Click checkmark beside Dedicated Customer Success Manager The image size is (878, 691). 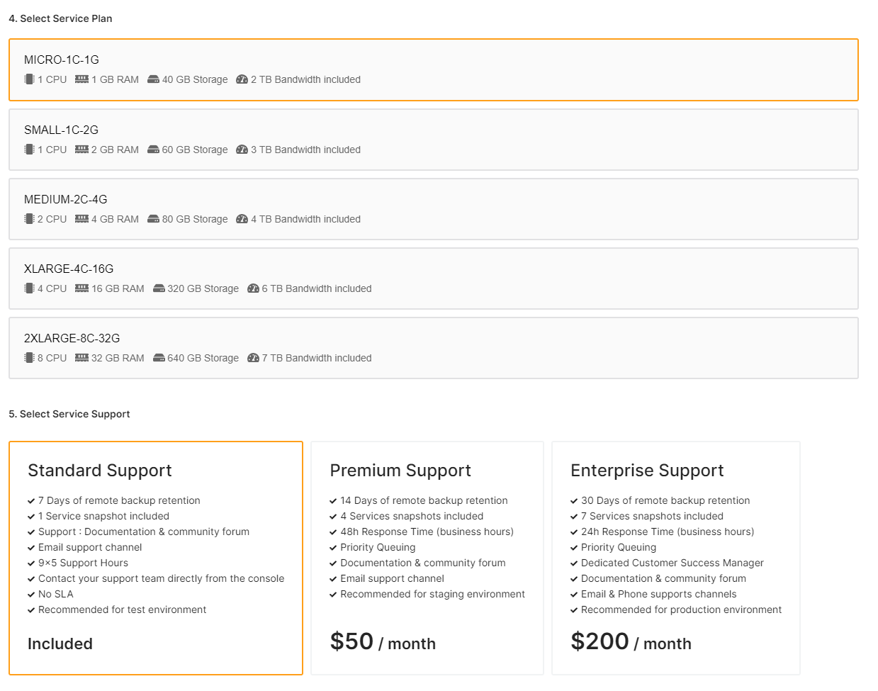[x=574, y=563]
